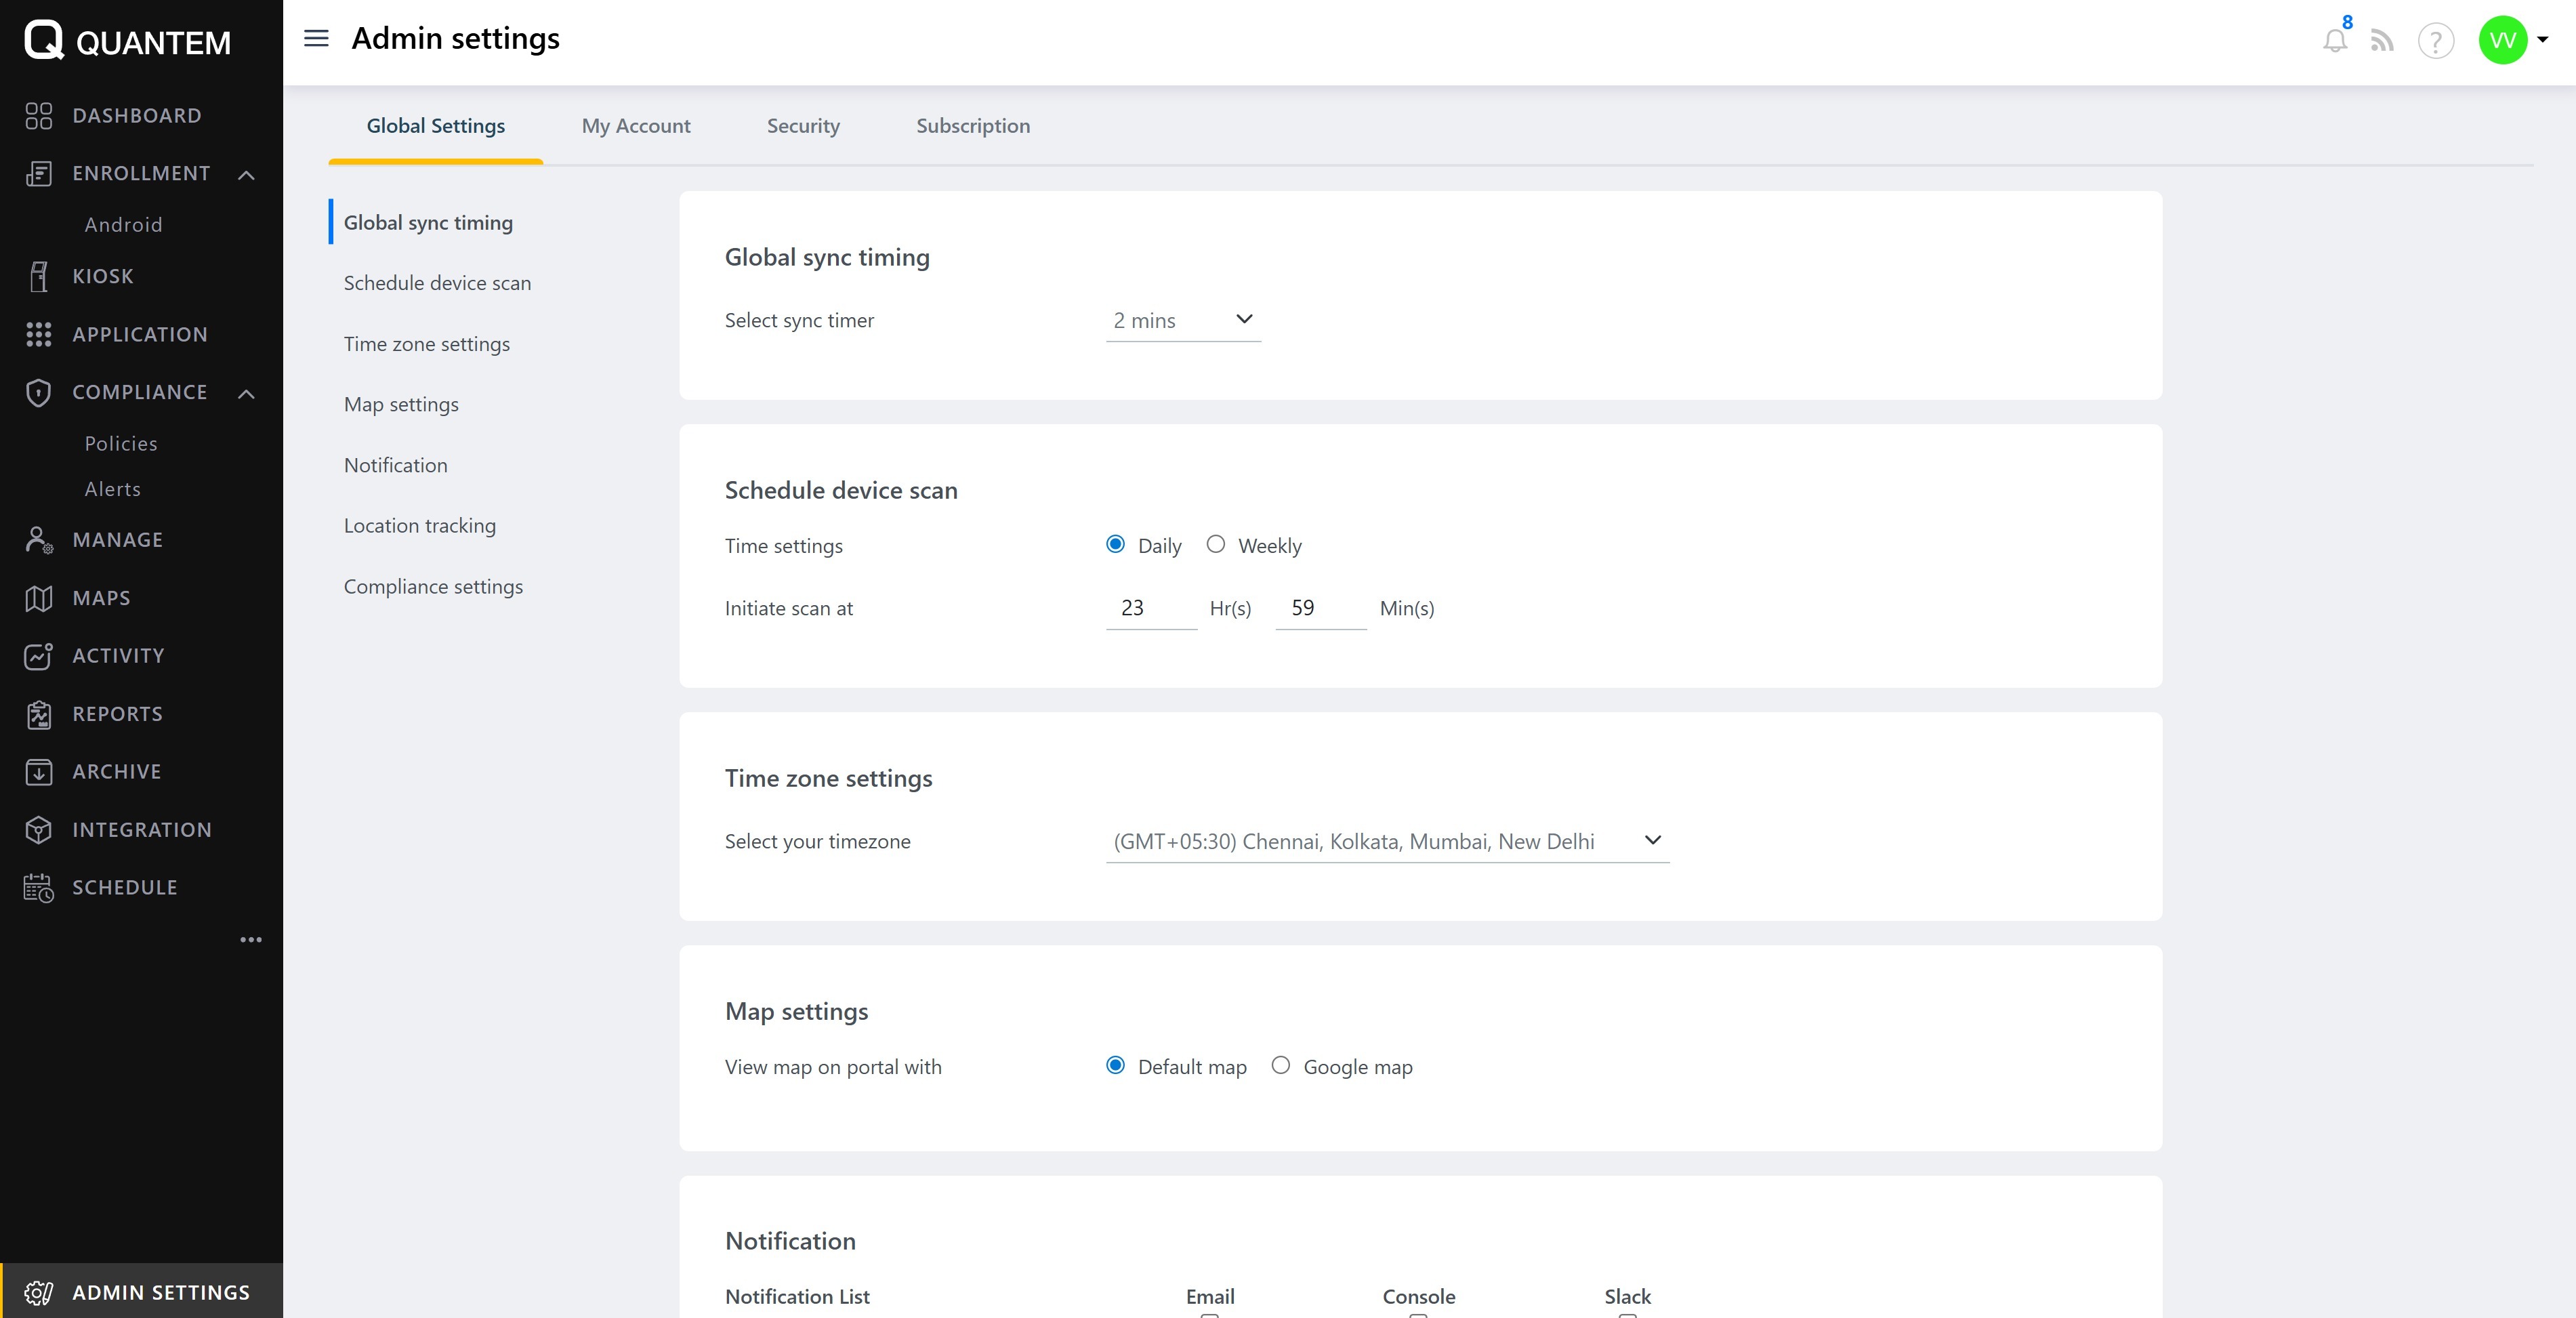Open the notifications bell icon
This screenshot has width=2576, height=1318.
(x=2334, y=41)
